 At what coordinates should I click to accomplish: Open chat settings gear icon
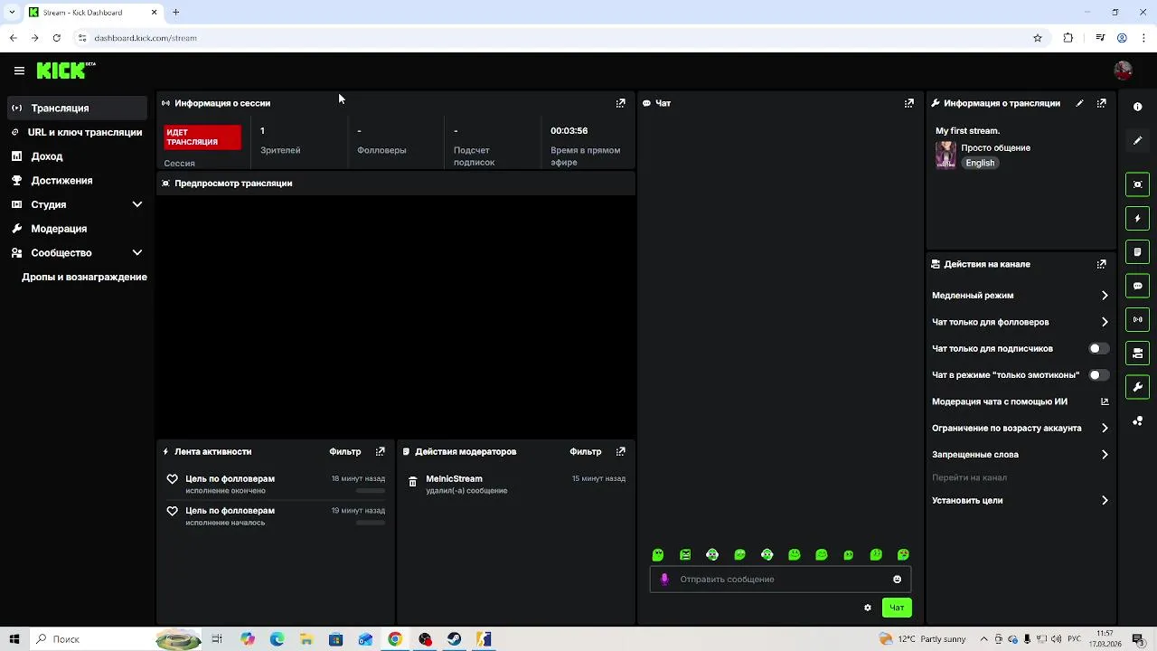tap(868, 608)
